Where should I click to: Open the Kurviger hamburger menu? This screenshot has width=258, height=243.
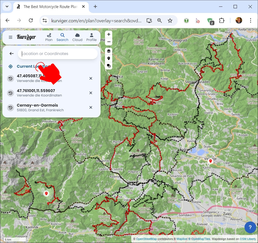tap(10, 37)
